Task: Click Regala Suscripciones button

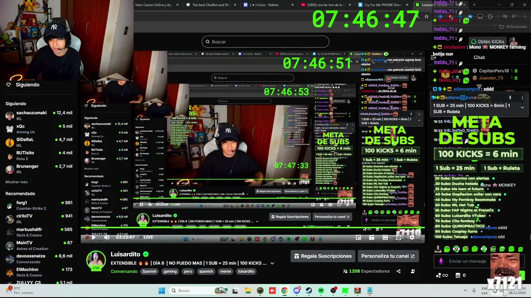Action: pos(322,256)
